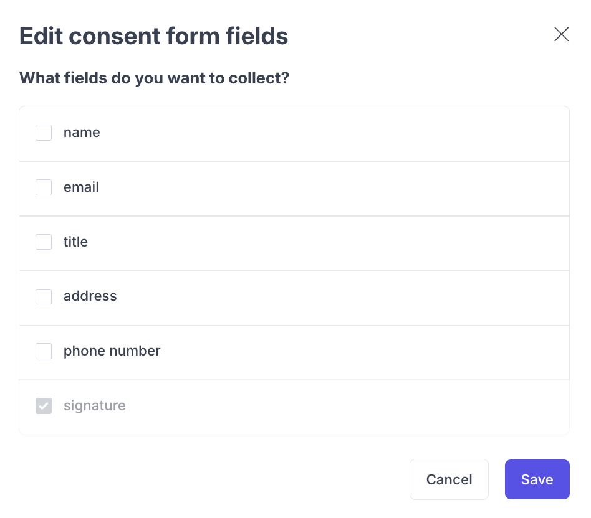591x518 pixels.
Task: Click the "title" label text
Action: coord(75,242)
